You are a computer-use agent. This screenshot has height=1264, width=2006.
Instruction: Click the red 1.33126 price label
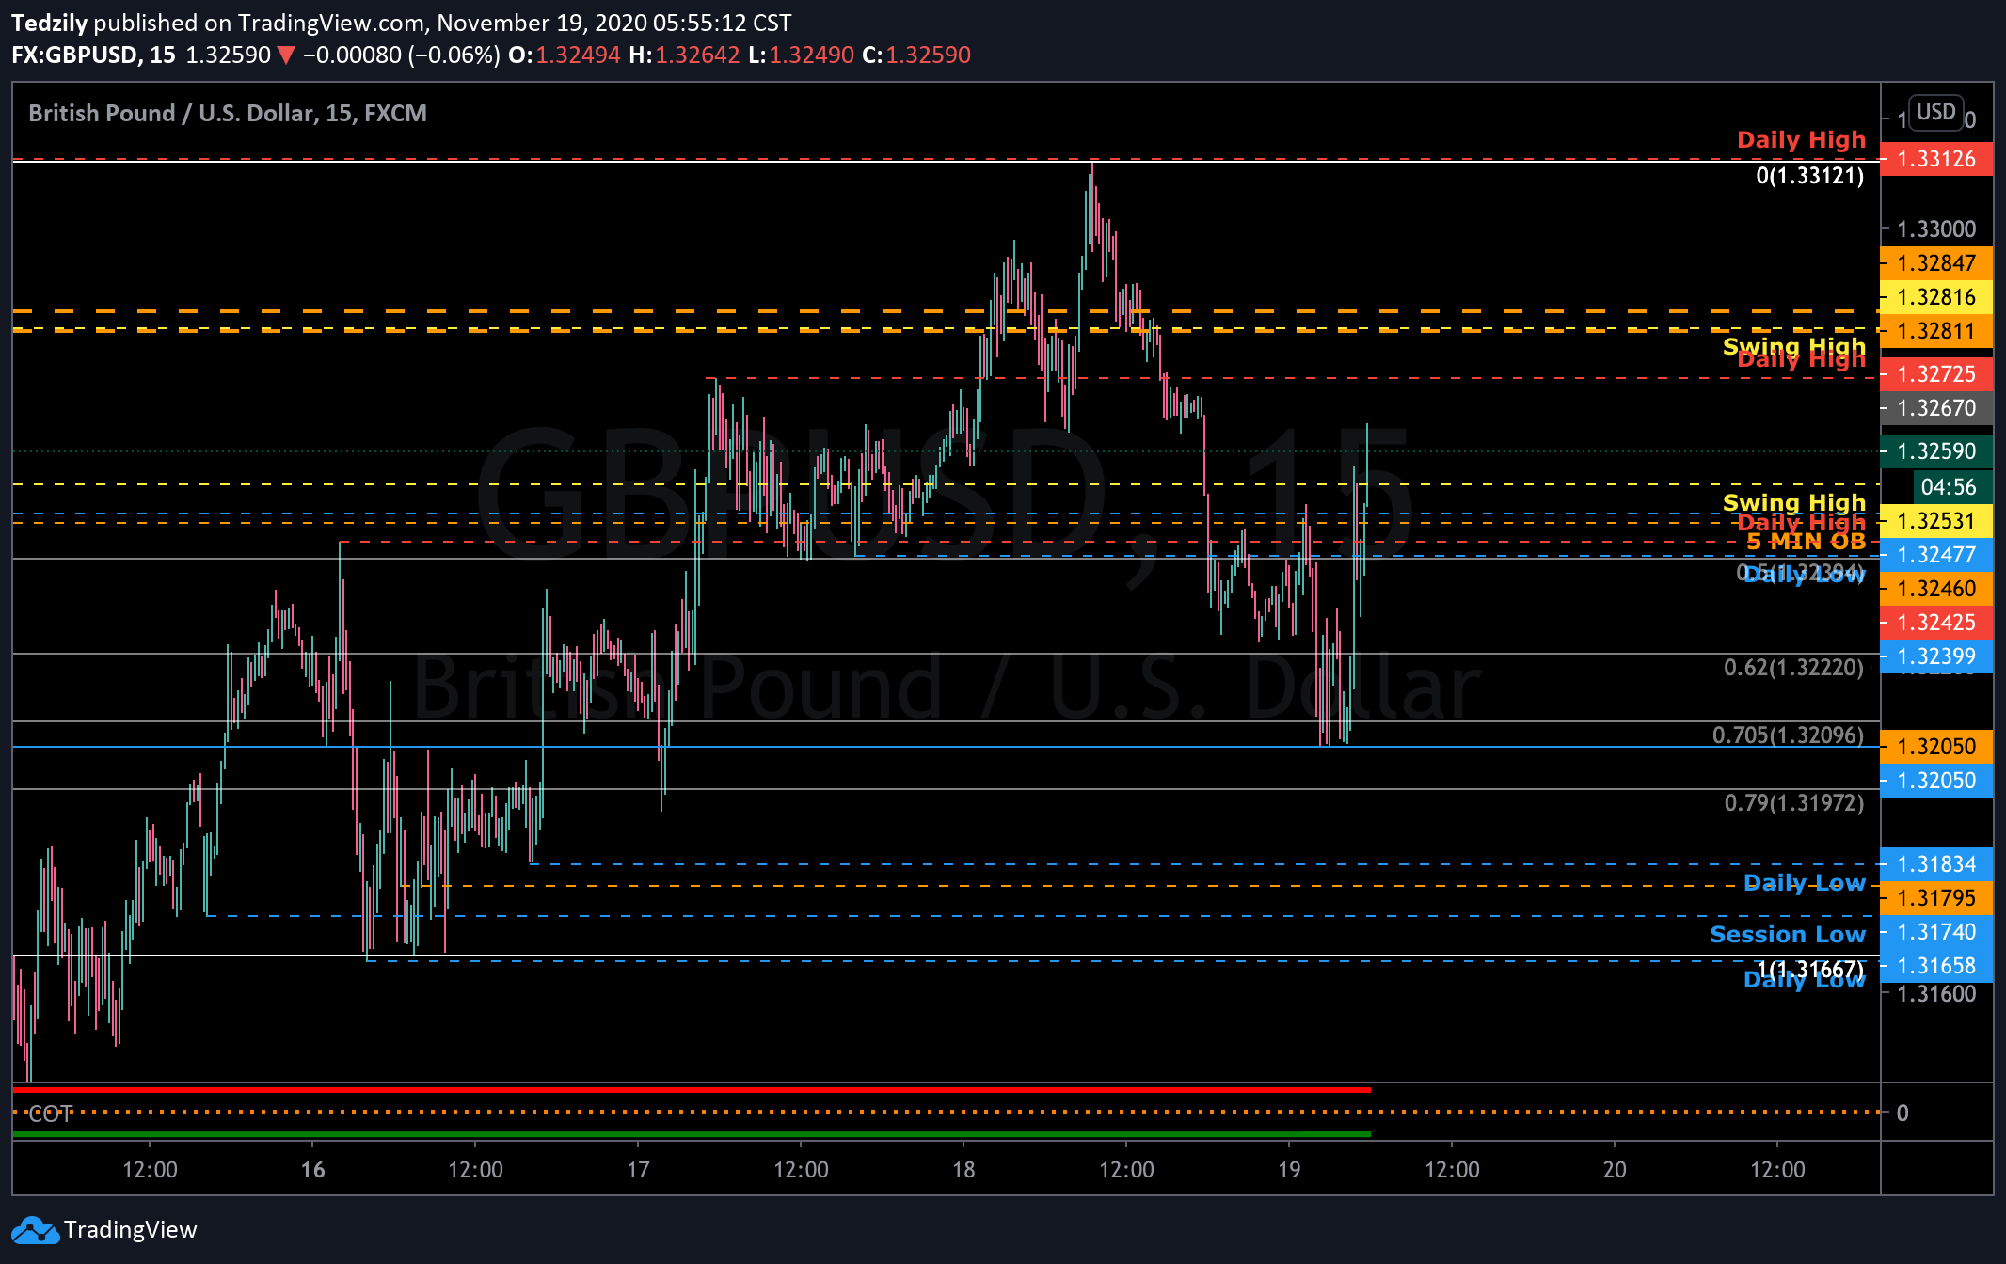pyautogui.click(x=1935, y=159)
